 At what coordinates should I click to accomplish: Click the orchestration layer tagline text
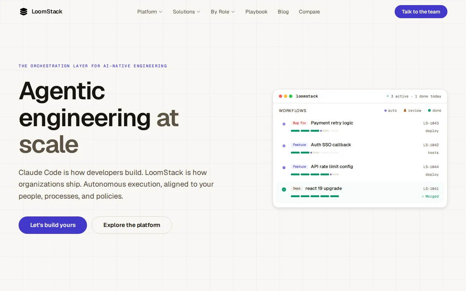(93, 66)
